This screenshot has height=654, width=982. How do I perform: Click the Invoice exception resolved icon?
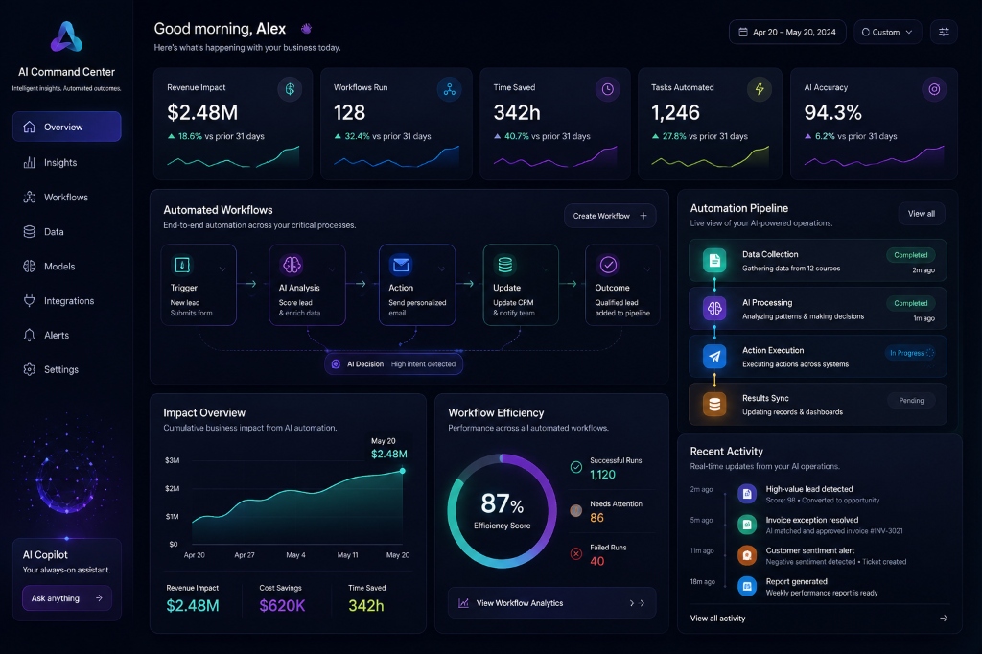coord(746,525)
